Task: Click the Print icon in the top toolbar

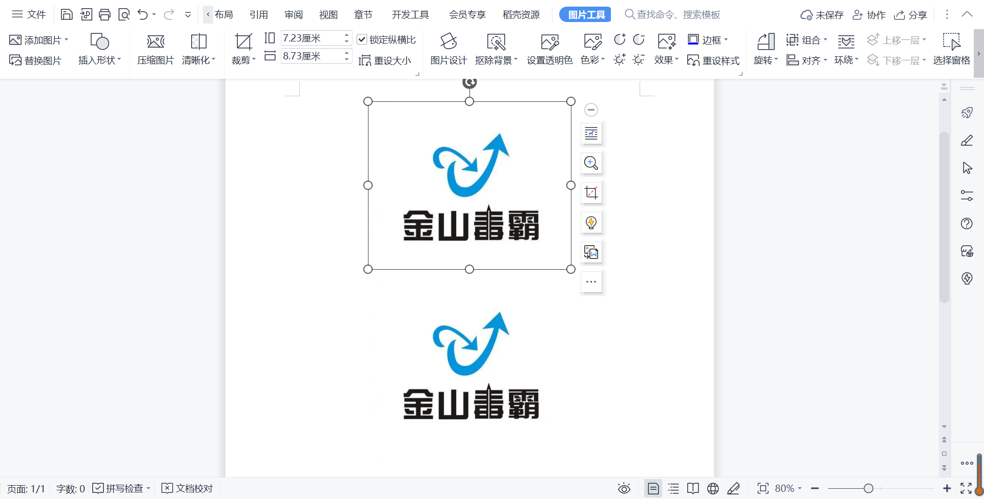Action: click(x=105, y=14)
